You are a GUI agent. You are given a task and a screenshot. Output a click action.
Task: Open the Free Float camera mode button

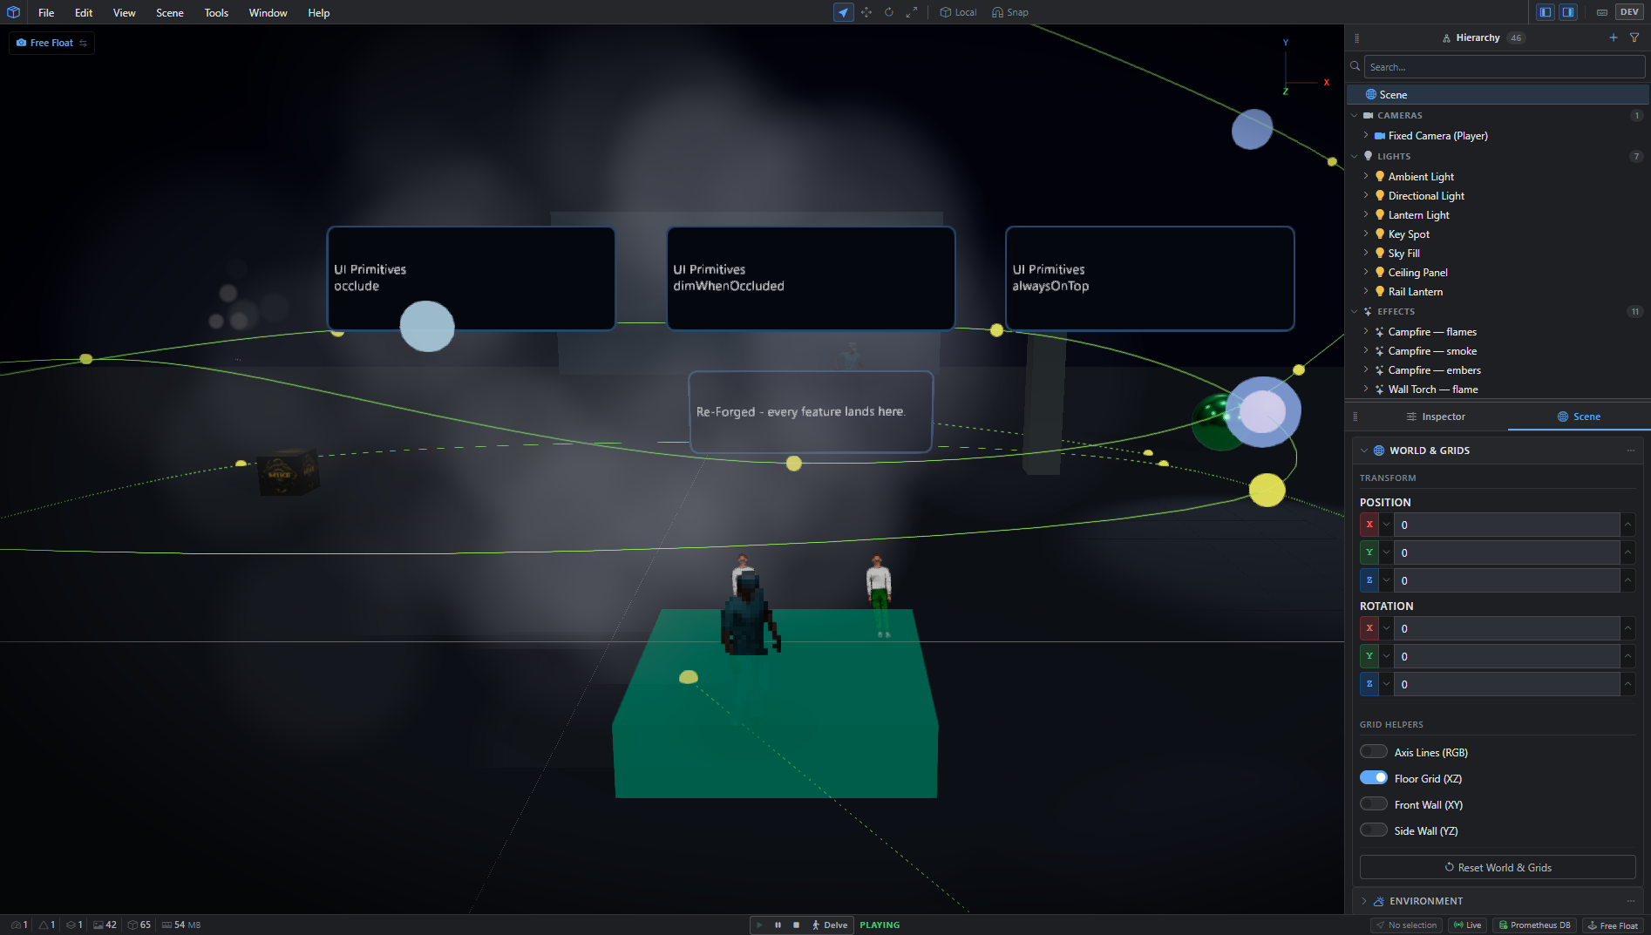(x=51, y=43)
